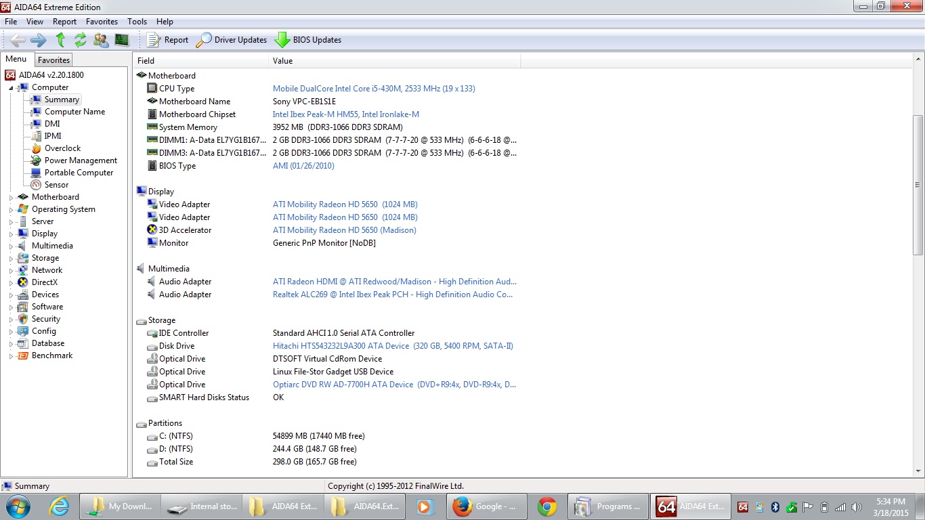
Task: Open the green graph monitor toolbar icon
Action: click(x=122, y=40)
